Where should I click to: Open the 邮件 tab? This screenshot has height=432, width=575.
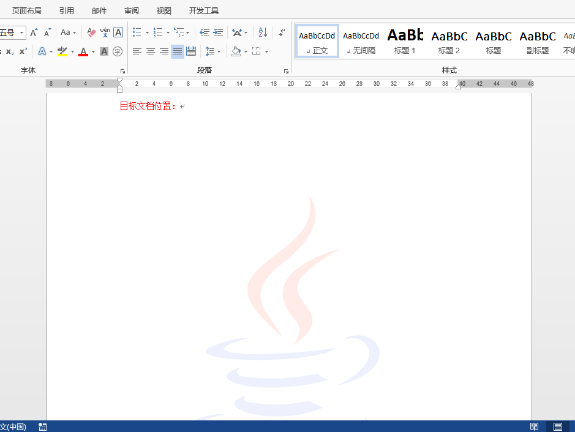pyautogui.click(x=99, y=11)
